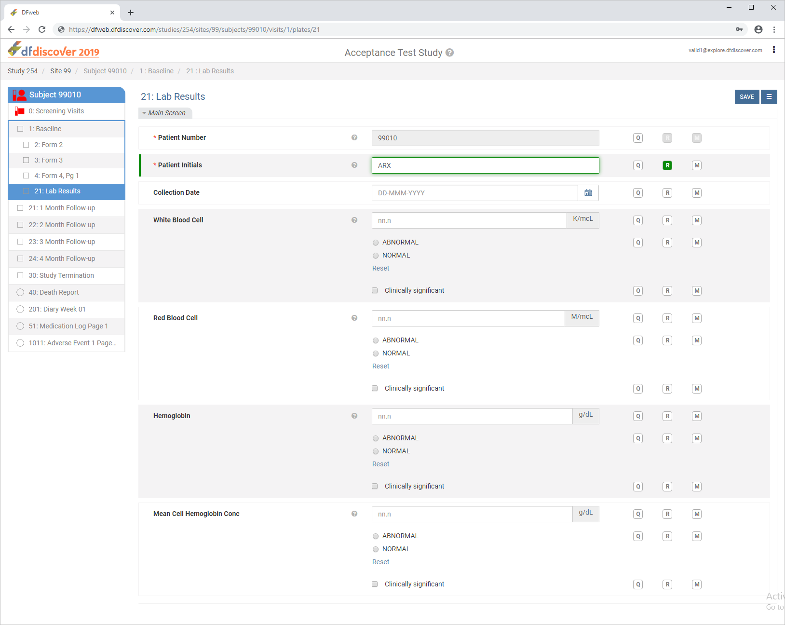The width and height of the screenshot is (785, 625).
Task: Open help icon beside White Blood Cell
Action: (354, 220)
